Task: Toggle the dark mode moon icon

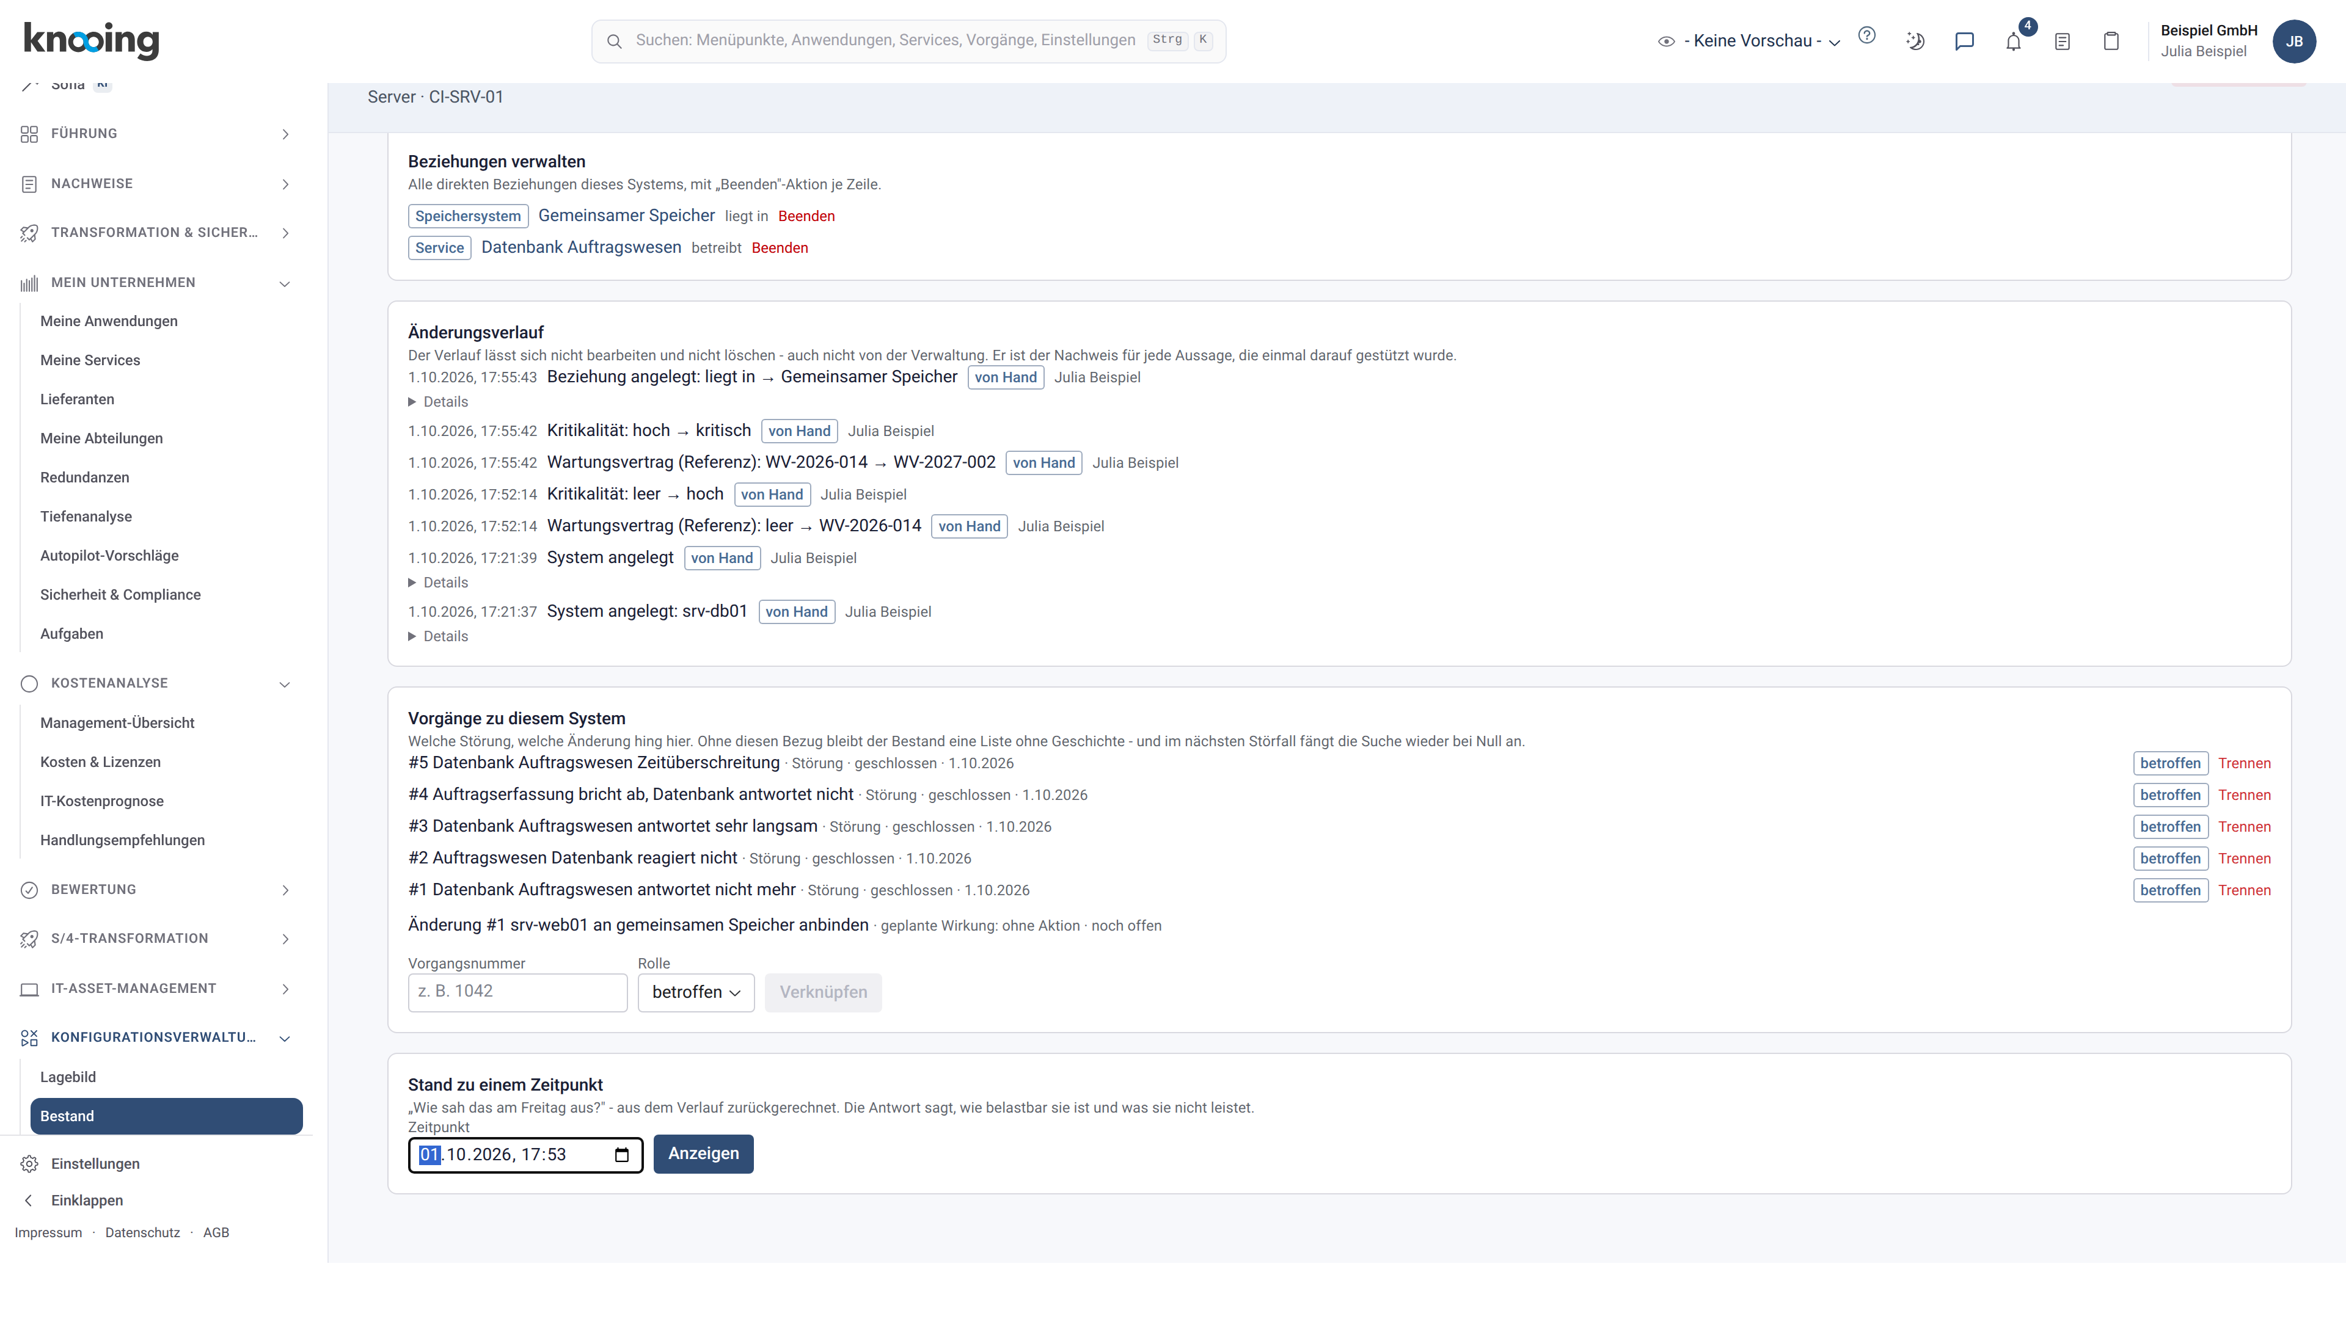Action: coord(1915,41)
